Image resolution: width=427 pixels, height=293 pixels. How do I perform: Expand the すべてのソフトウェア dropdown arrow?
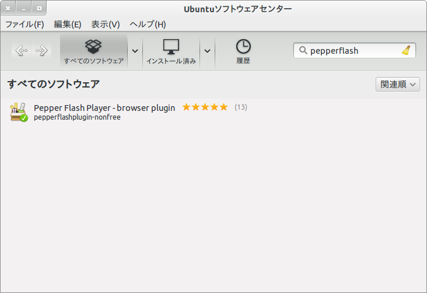click(135, 51)
